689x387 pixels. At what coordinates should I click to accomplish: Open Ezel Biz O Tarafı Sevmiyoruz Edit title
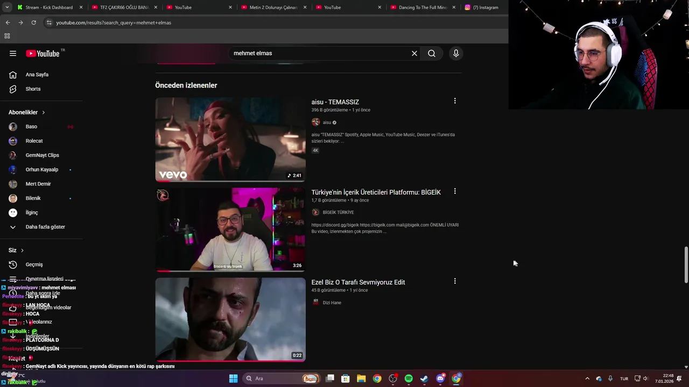(358, 282)
